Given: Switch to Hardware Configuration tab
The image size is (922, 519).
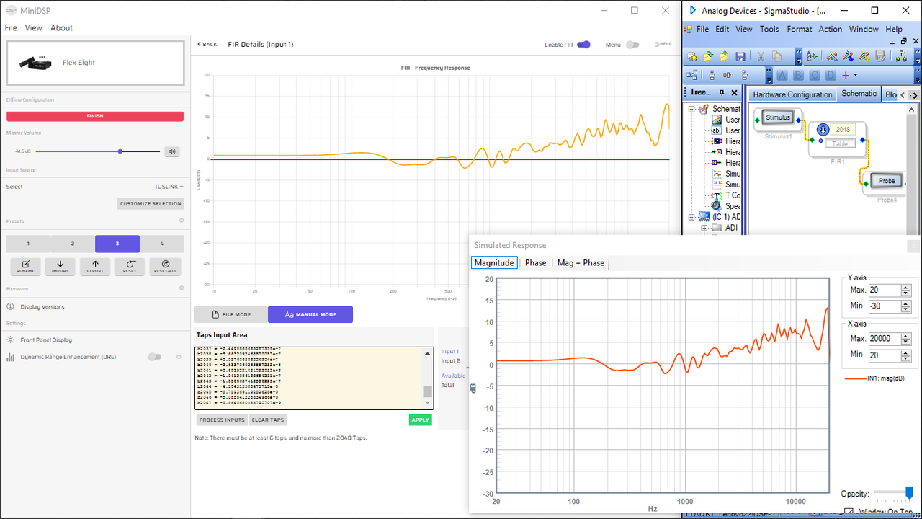Looking at the screenshot, I should 792,94.
